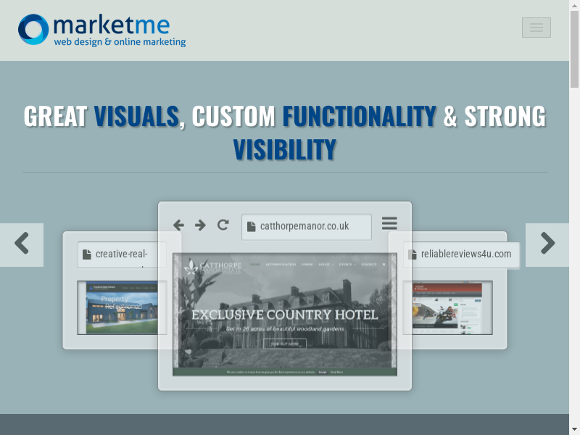Open the Catthorpe Manor hotel screenshot
The height and width of the screenshot is (435, 580).
click(x=284, y=315)
